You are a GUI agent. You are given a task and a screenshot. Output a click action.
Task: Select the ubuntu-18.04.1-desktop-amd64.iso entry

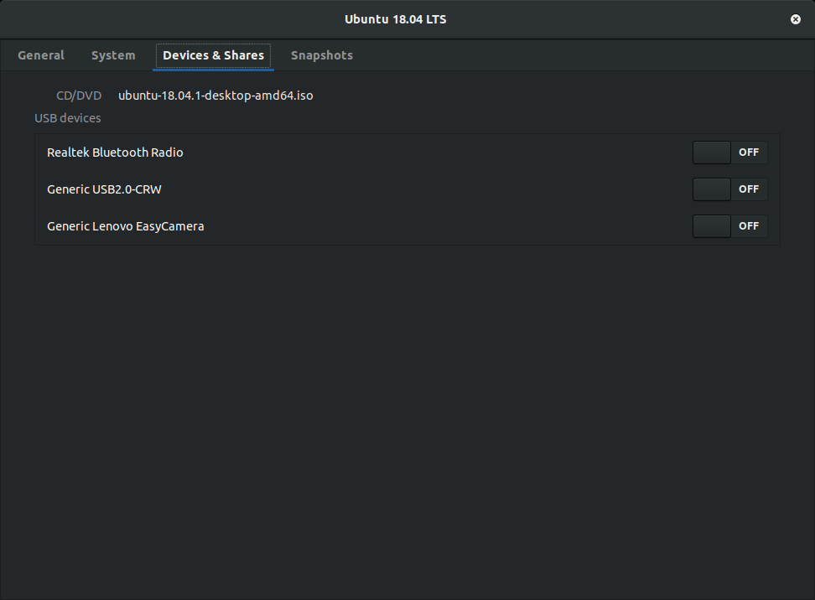pos(215,96)
